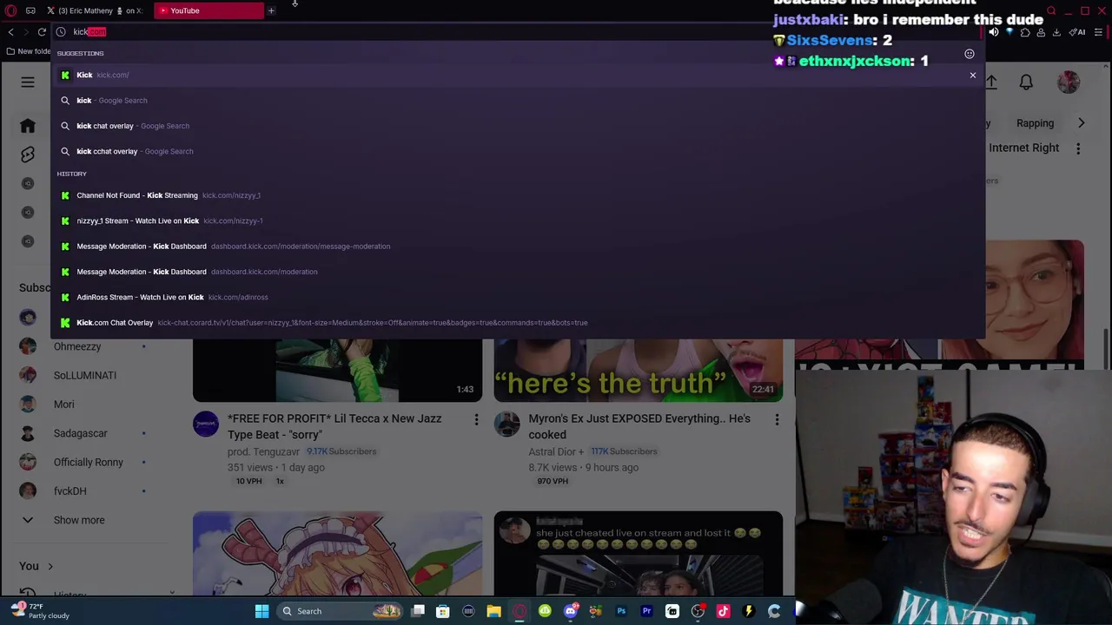Open 'AdinRoss Stream - Watch Live on Kick' history
This screenshot has height=625, width=1112.
coord(517,297)
